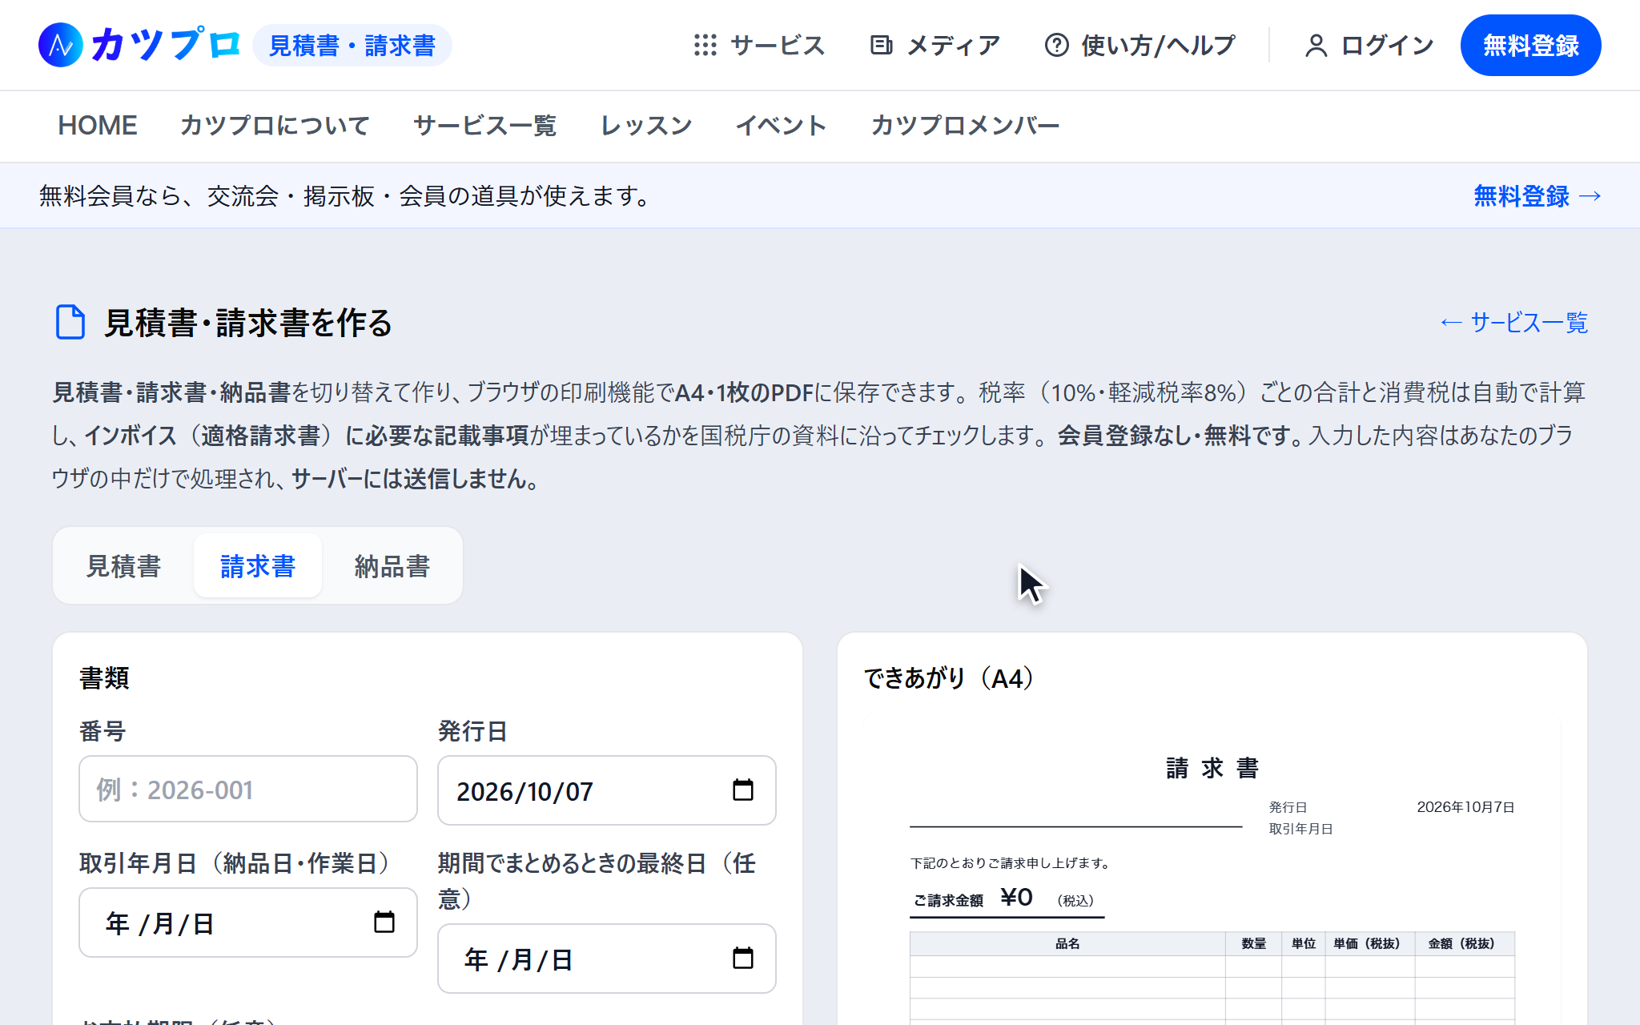Screen dimensions: 1640x1025
Task: Click 2026年10月7日 in the preview
Action: [x=1465, y=807]
